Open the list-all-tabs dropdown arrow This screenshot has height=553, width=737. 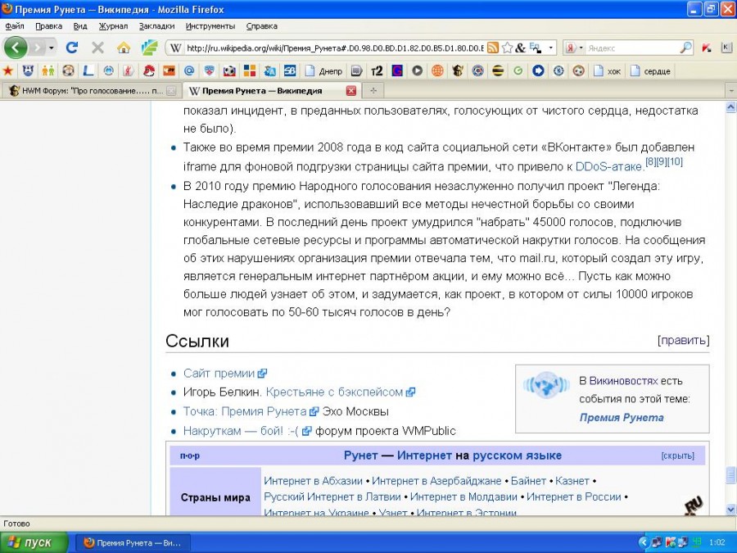click(731, 90)
